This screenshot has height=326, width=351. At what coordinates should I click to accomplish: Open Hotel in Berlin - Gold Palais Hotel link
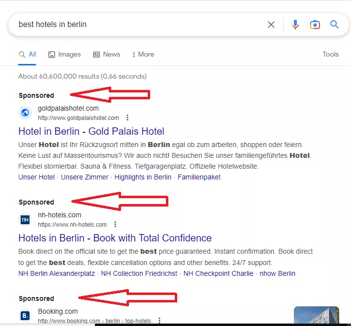[92, 131]
